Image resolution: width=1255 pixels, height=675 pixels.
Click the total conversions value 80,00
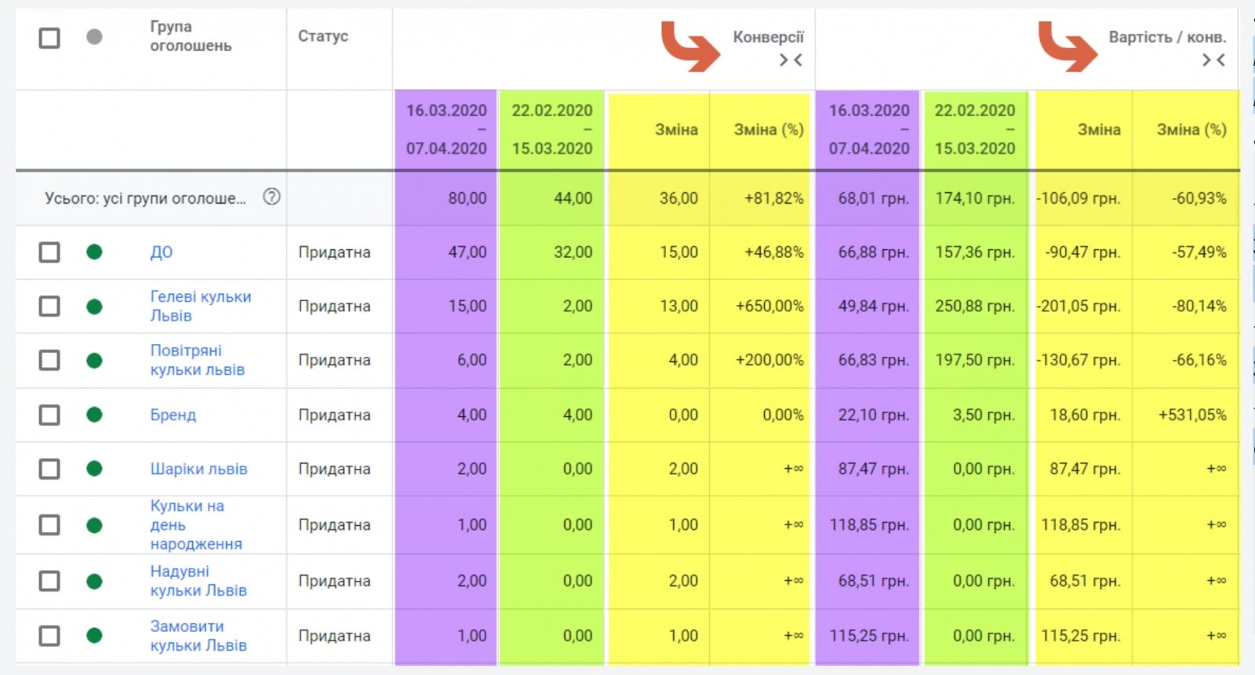click(x=467, y=198)
